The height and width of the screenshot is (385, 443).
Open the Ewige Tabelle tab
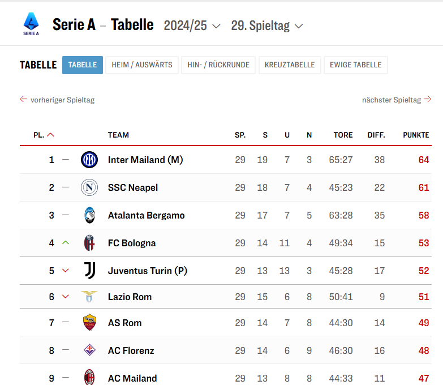(x=355, y=65)
